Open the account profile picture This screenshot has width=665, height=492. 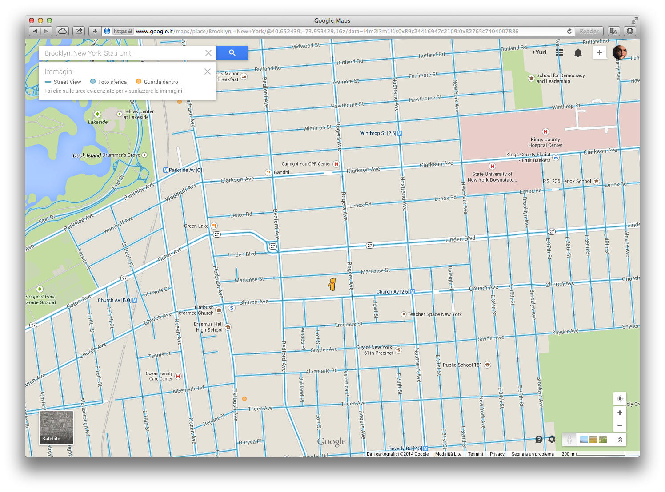[x=620, y=52]
